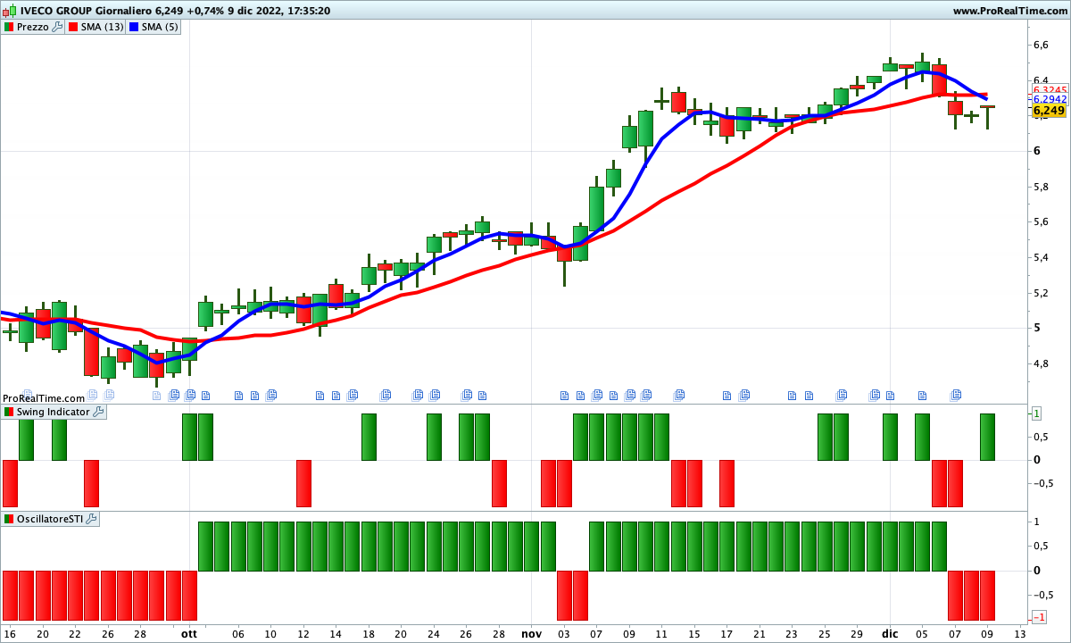Open news icon above the 'ott' date label
Viewport: 1071px width, 643px height.
(x=189, y=394)
